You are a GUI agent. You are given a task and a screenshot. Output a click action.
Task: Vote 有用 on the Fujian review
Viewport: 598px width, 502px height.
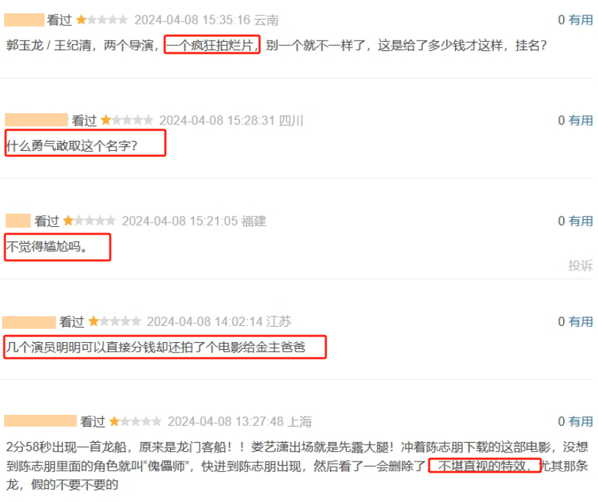pos(581,221)
